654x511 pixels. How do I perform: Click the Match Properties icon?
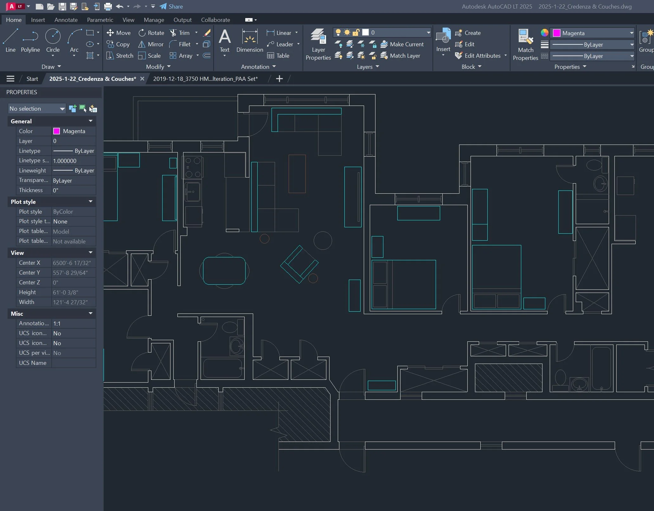pyautogui.click(x=525, y=37)
